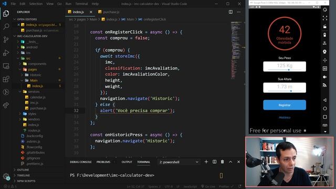Open the Explorer view in activity bar
Screen dimensions: 336x189
pyautogui.click(x=6, y=14)
